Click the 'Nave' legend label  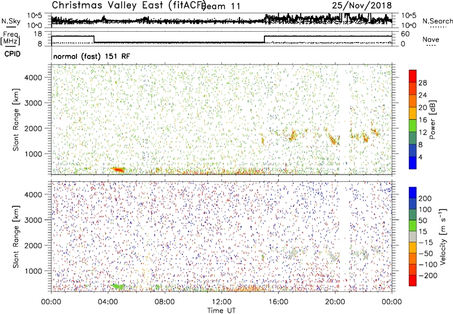[x=431, y=39]
